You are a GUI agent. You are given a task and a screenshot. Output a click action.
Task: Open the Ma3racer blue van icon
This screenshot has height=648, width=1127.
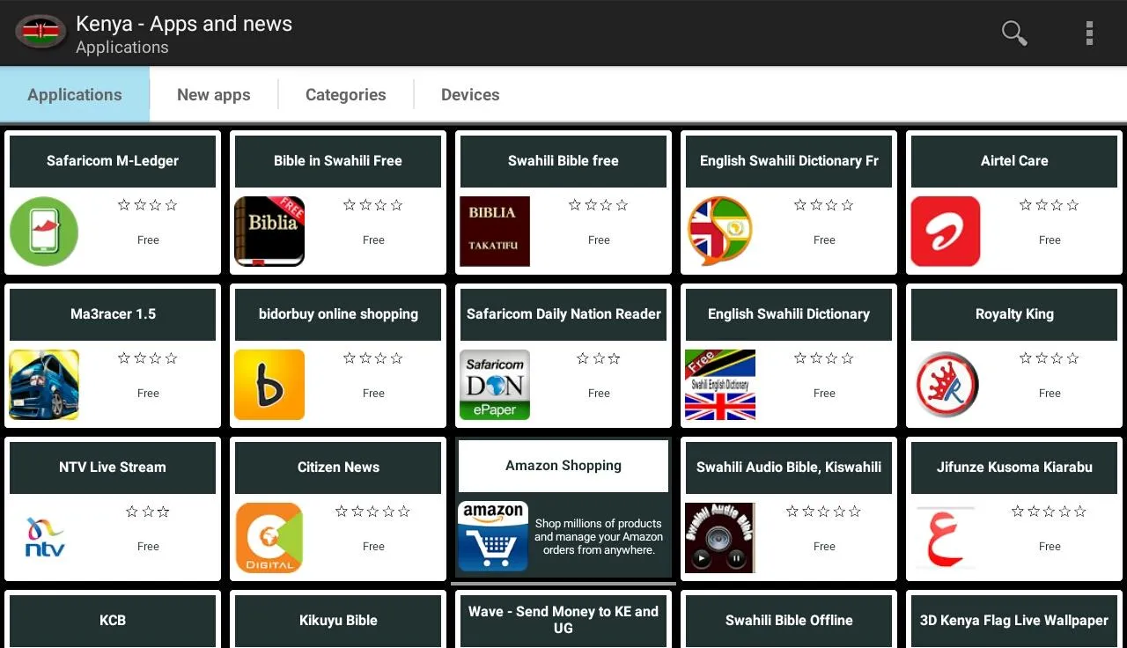click(x=44, y=384)
